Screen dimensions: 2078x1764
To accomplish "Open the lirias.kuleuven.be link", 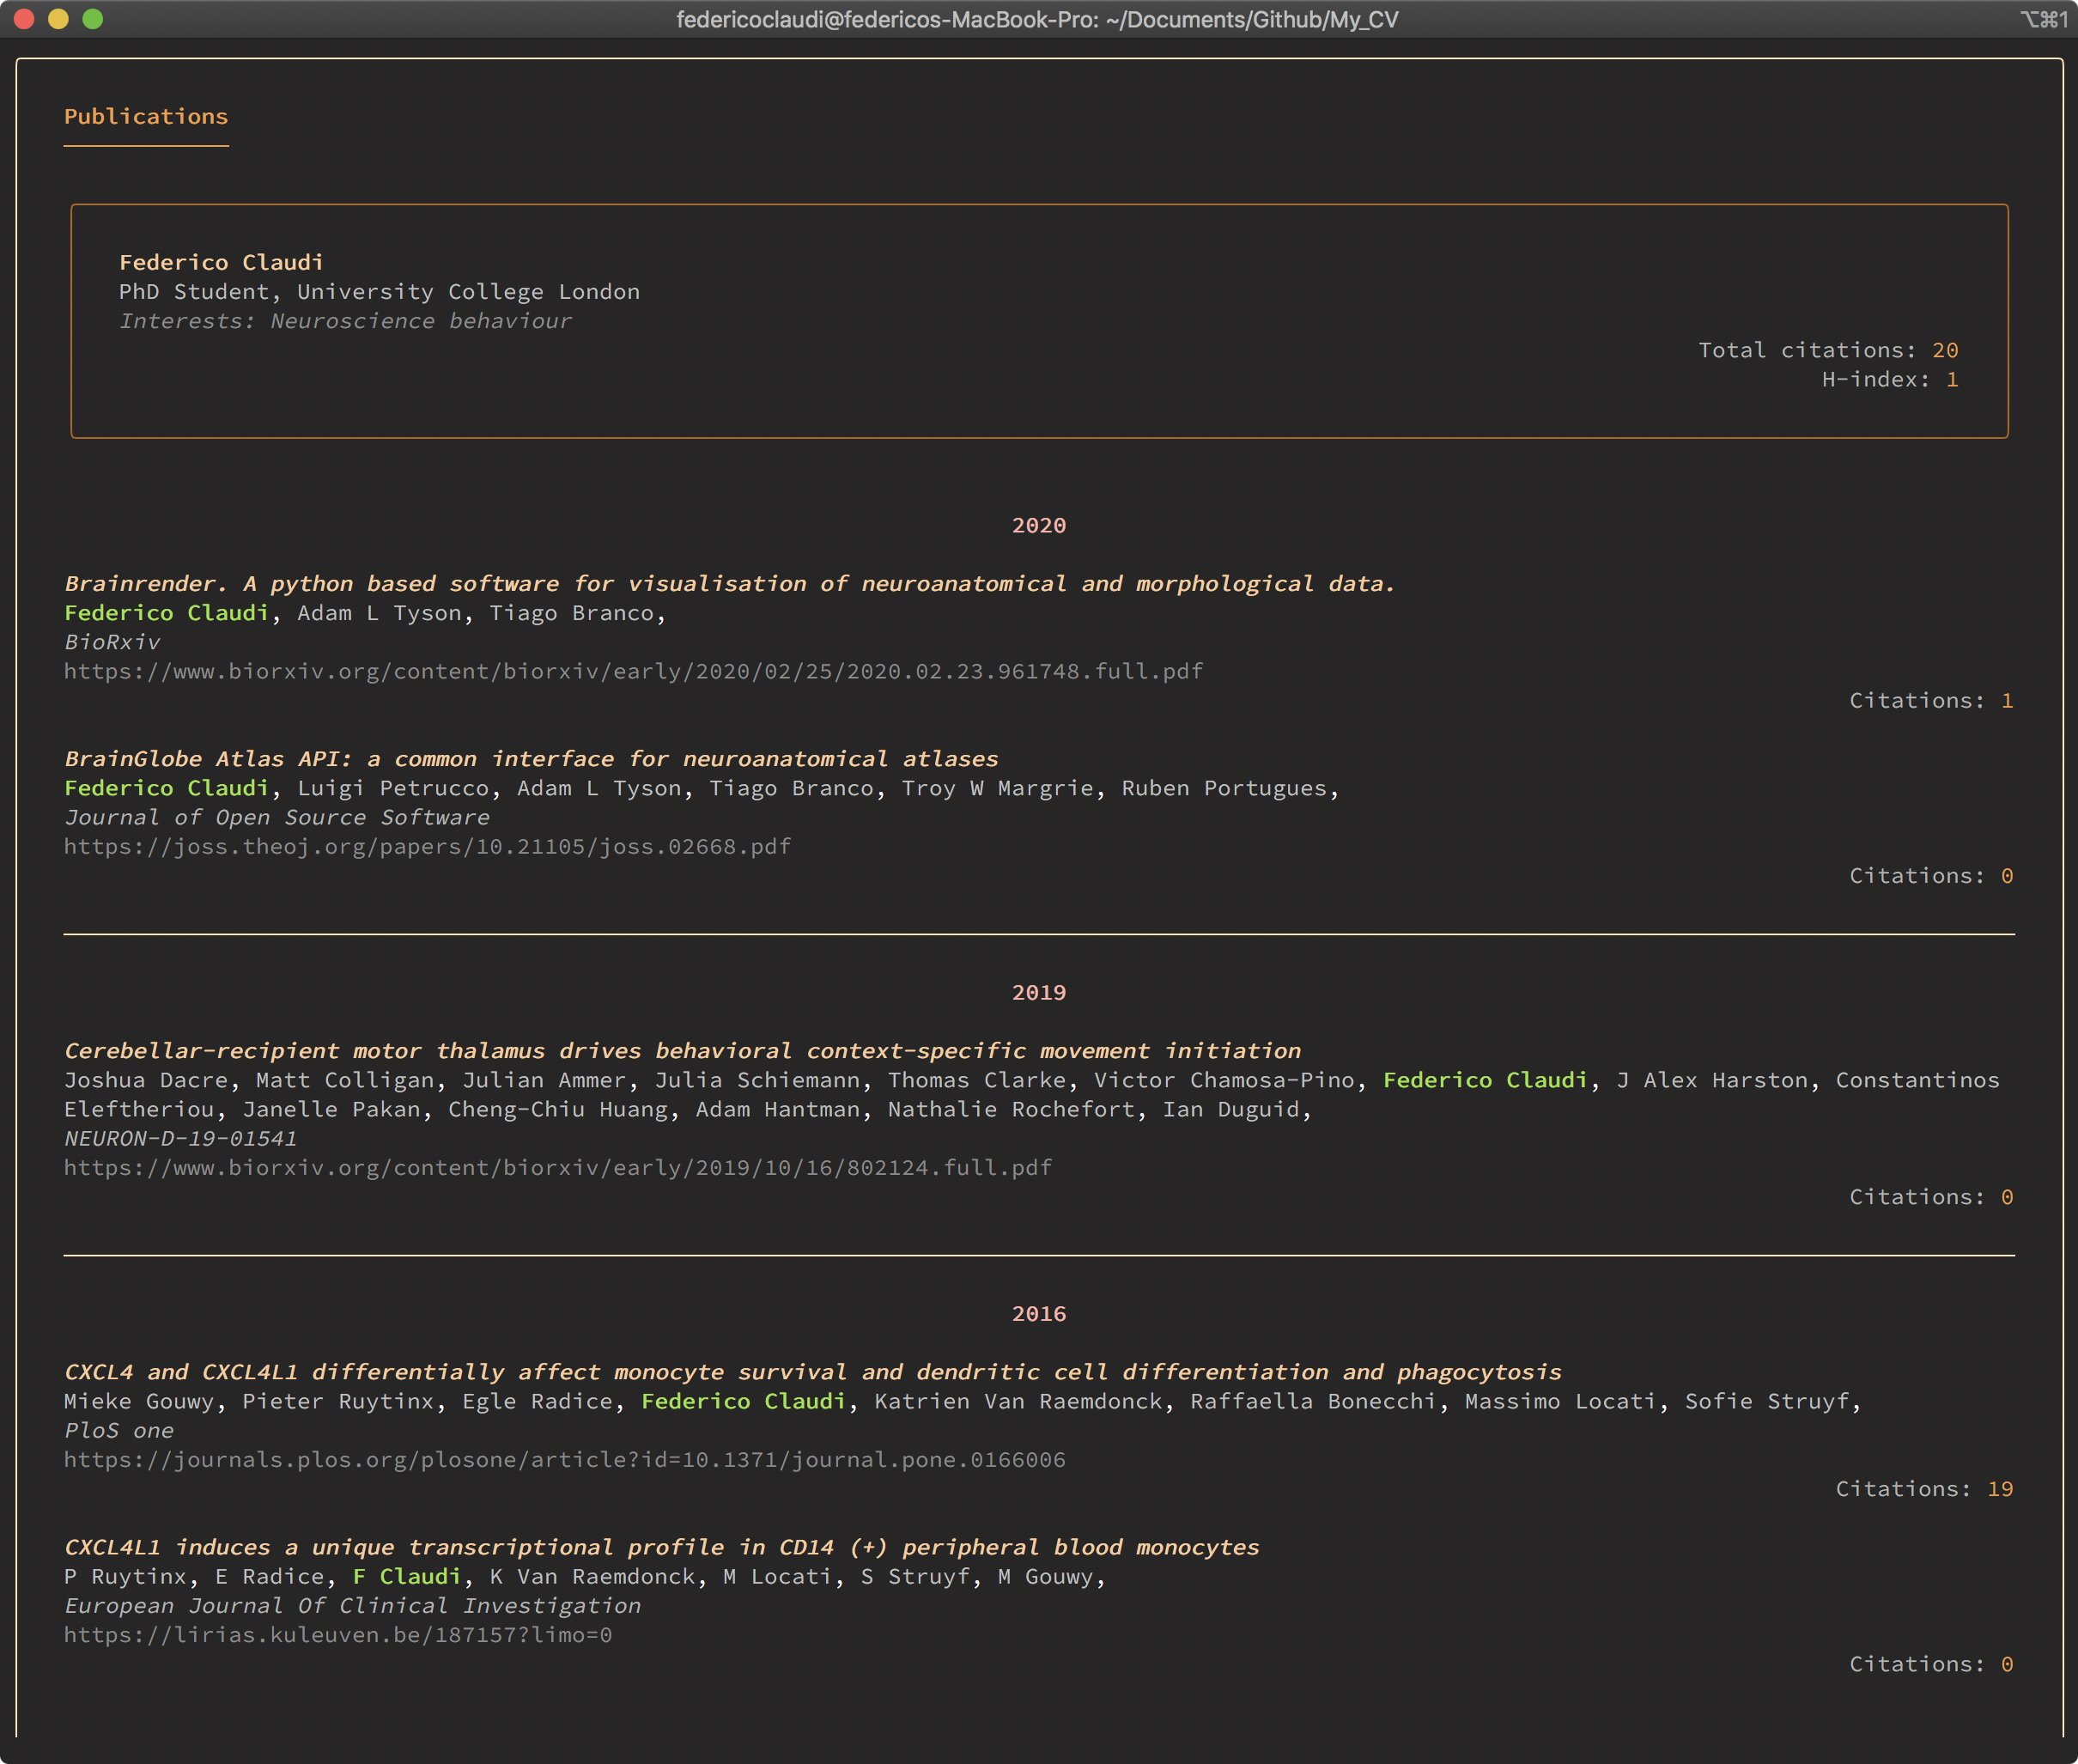I will pyautogui.click(x=337, y=1634).
